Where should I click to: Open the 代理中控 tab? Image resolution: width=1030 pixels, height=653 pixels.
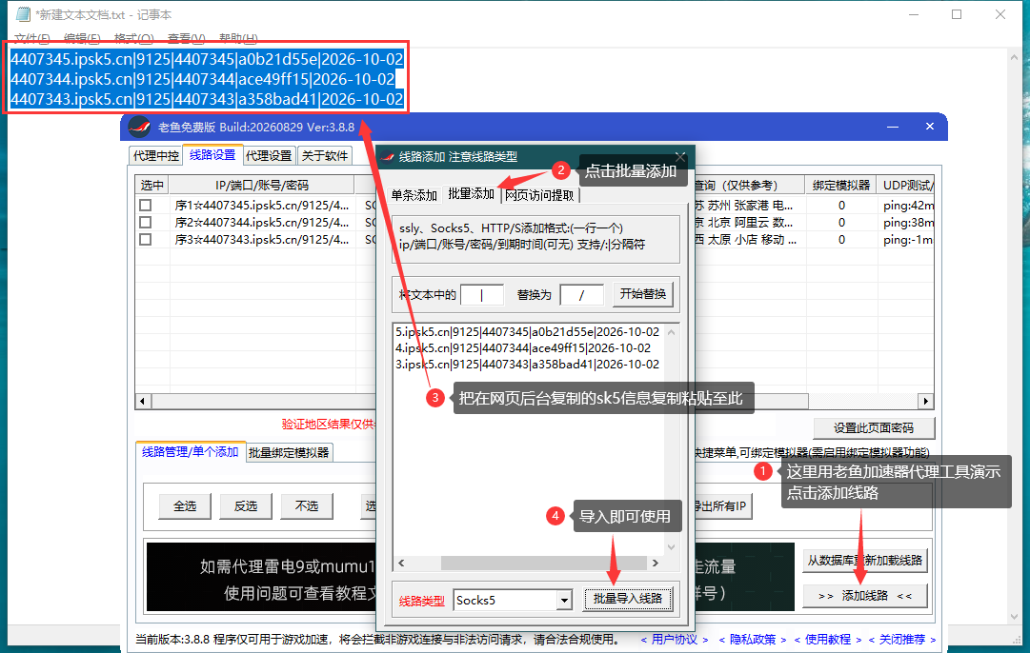[x=155, y=155]
